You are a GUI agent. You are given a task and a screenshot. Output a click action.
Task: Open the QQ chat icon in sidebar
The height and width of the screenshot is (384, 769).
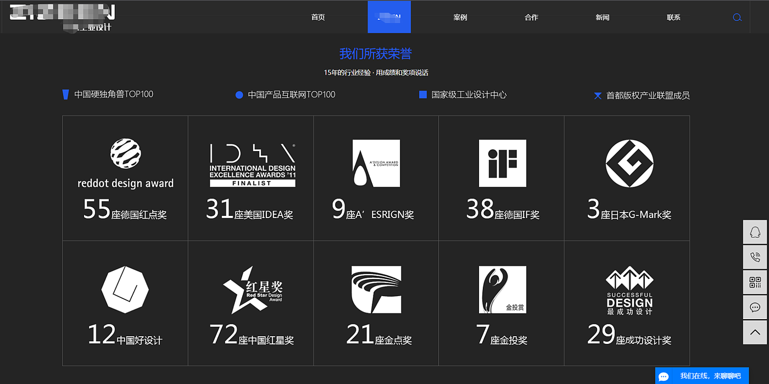coord(755,232)
